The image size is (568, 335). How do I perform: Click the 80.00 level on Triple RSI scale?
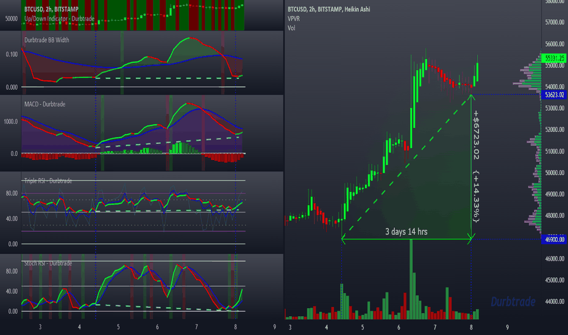pyautogui.click(x=12, y=194)
